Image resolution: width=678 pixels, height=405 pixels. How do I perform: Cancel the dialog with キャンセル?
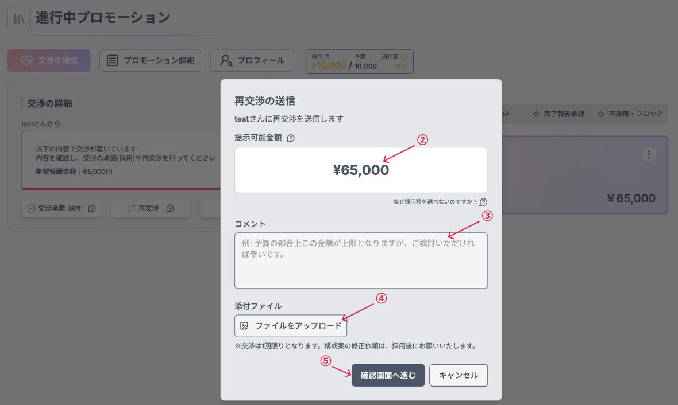pyautogui.click(x=458, y=376)
